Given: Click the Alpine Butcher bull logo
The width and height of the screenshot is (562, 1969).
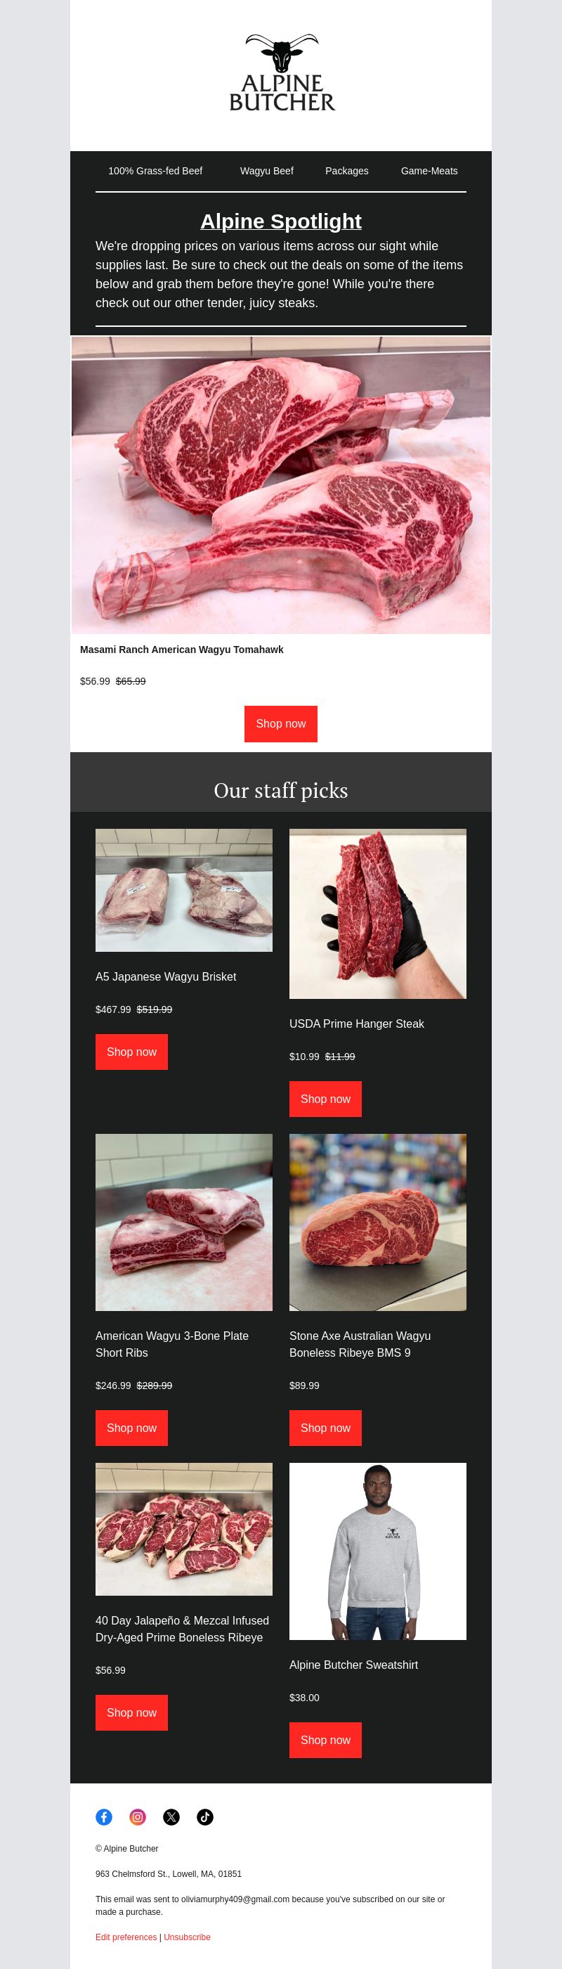Looking at the screenshot, I should [281, 72].
